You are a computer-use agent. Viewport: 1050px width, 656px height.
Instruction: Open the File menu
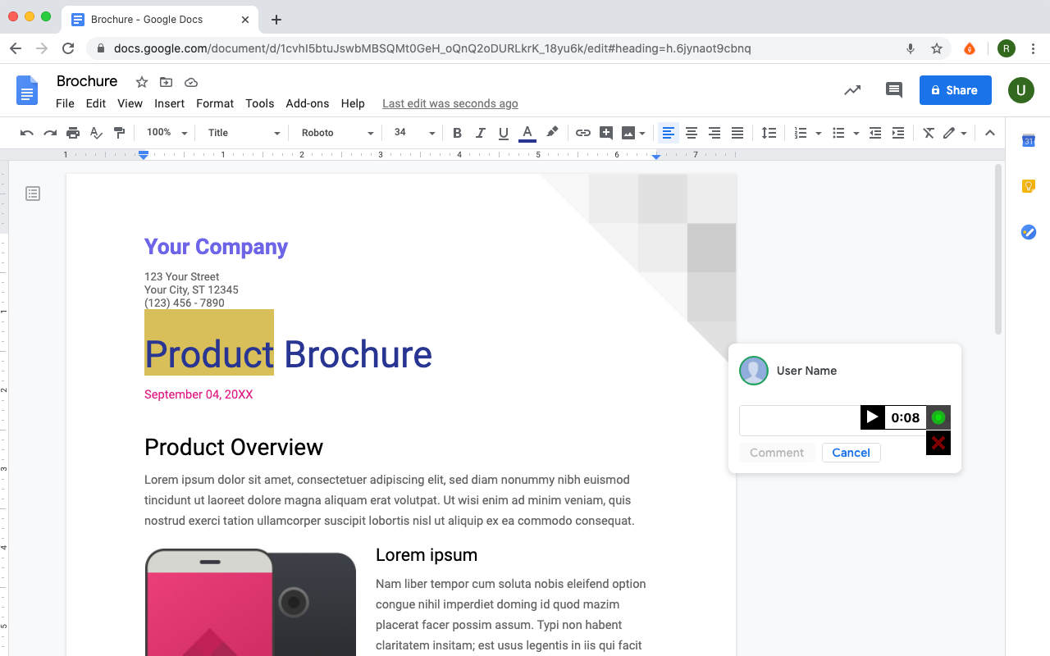coord(65,103)
